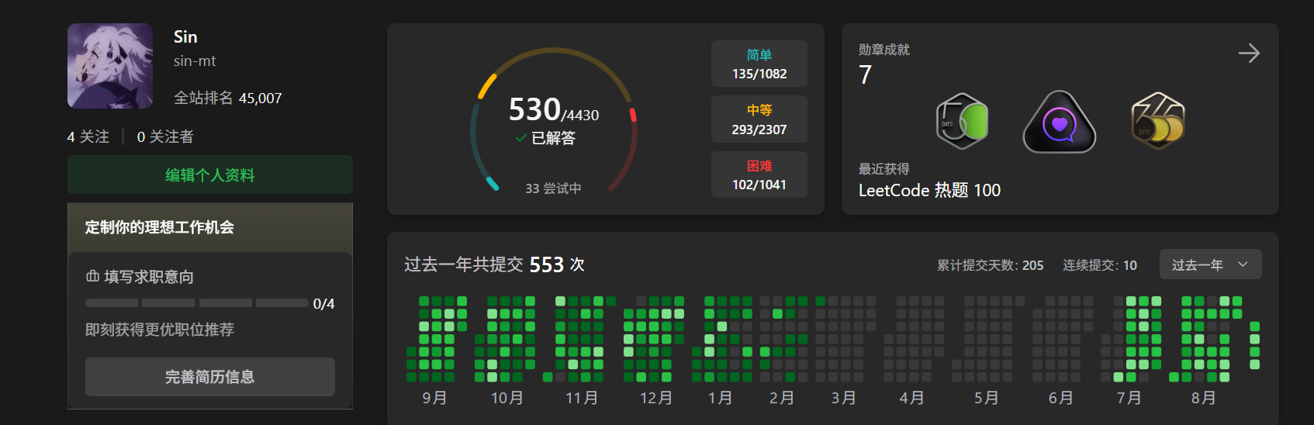Open the 过去一年 dropdown

point(1211,264)
